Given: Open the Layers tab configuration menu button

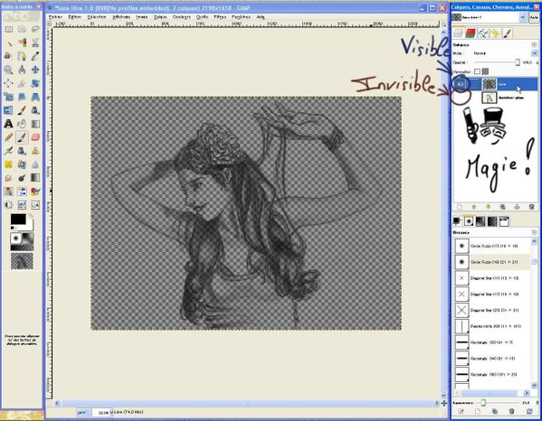Looking at the screenshot, I should 535,44.
